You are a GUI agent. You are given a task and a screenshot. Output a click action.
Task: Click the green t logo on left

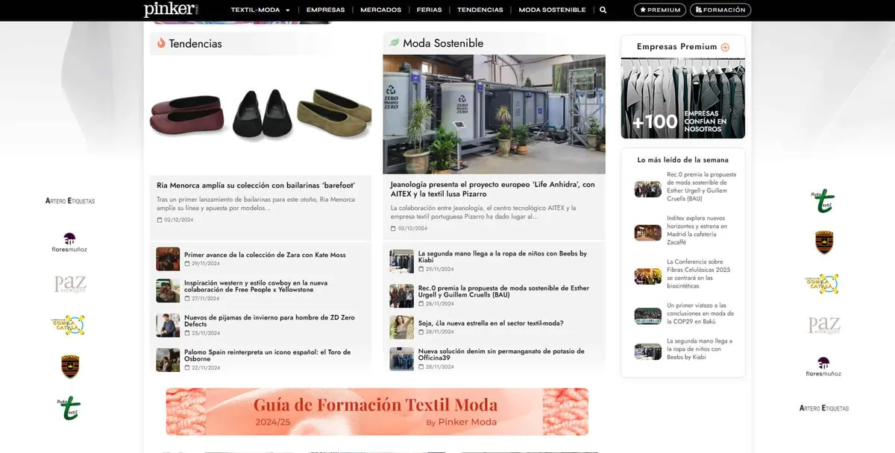tap(69, 408)
